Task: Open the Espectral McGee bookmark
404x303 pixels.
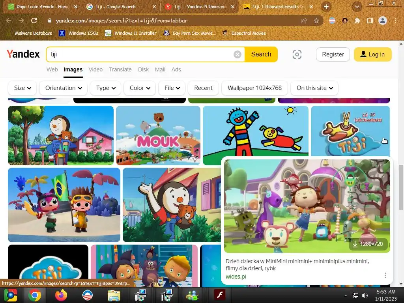Action: coord(244,33)
